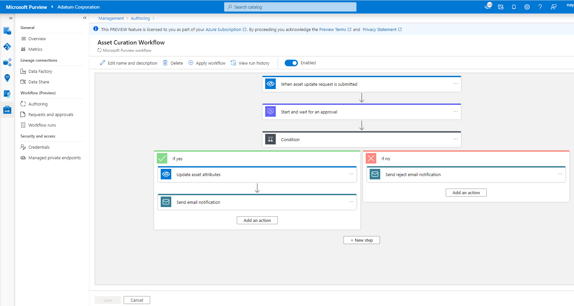The image size is (574, 306).
Task: Click the switch directory icon
Action: click(x=501, y=7)
